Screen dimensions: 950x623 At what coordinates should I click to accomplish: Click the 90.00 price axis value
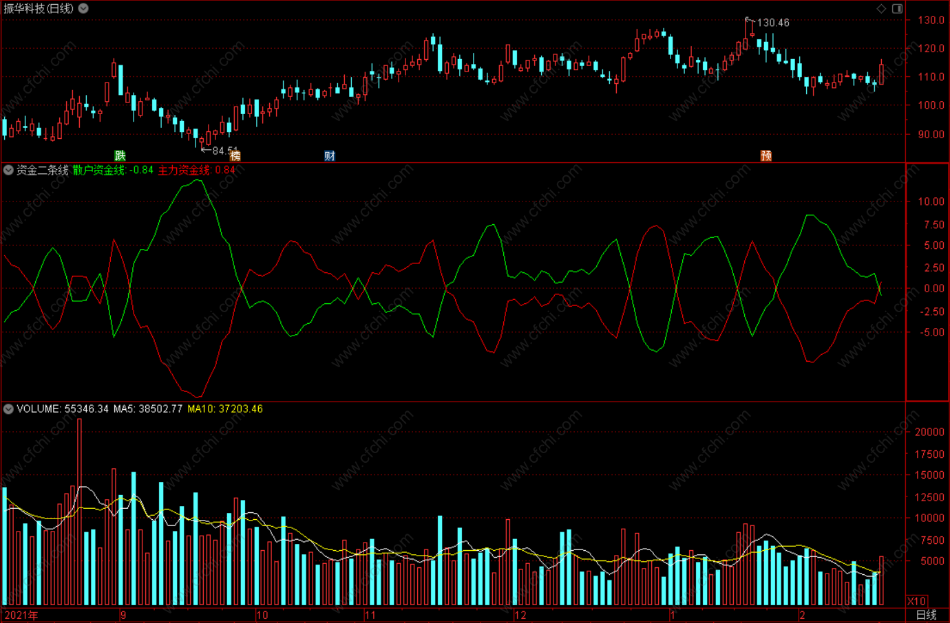[x=931, y=134]
